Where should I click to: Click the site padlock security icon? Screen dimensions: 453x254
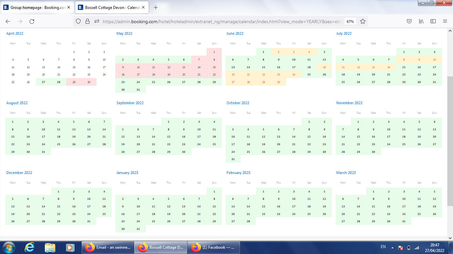88,21
